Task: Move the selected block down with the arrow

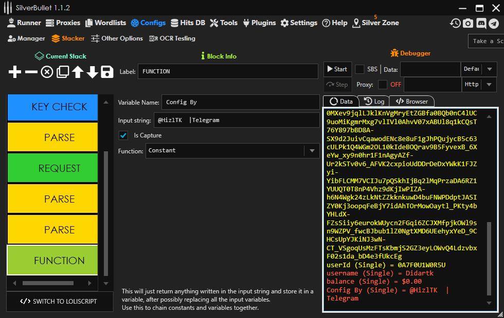Action: tap(92, 72)
